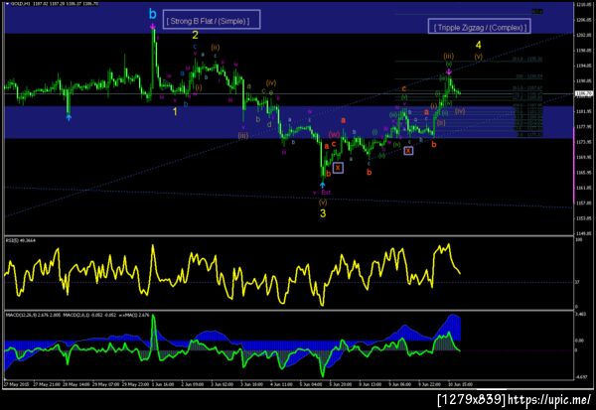This screenshot has height=410, width=596.
Task: Click the magenta down arrow below orange (iii) peak
Action: [x=449, y=71]
